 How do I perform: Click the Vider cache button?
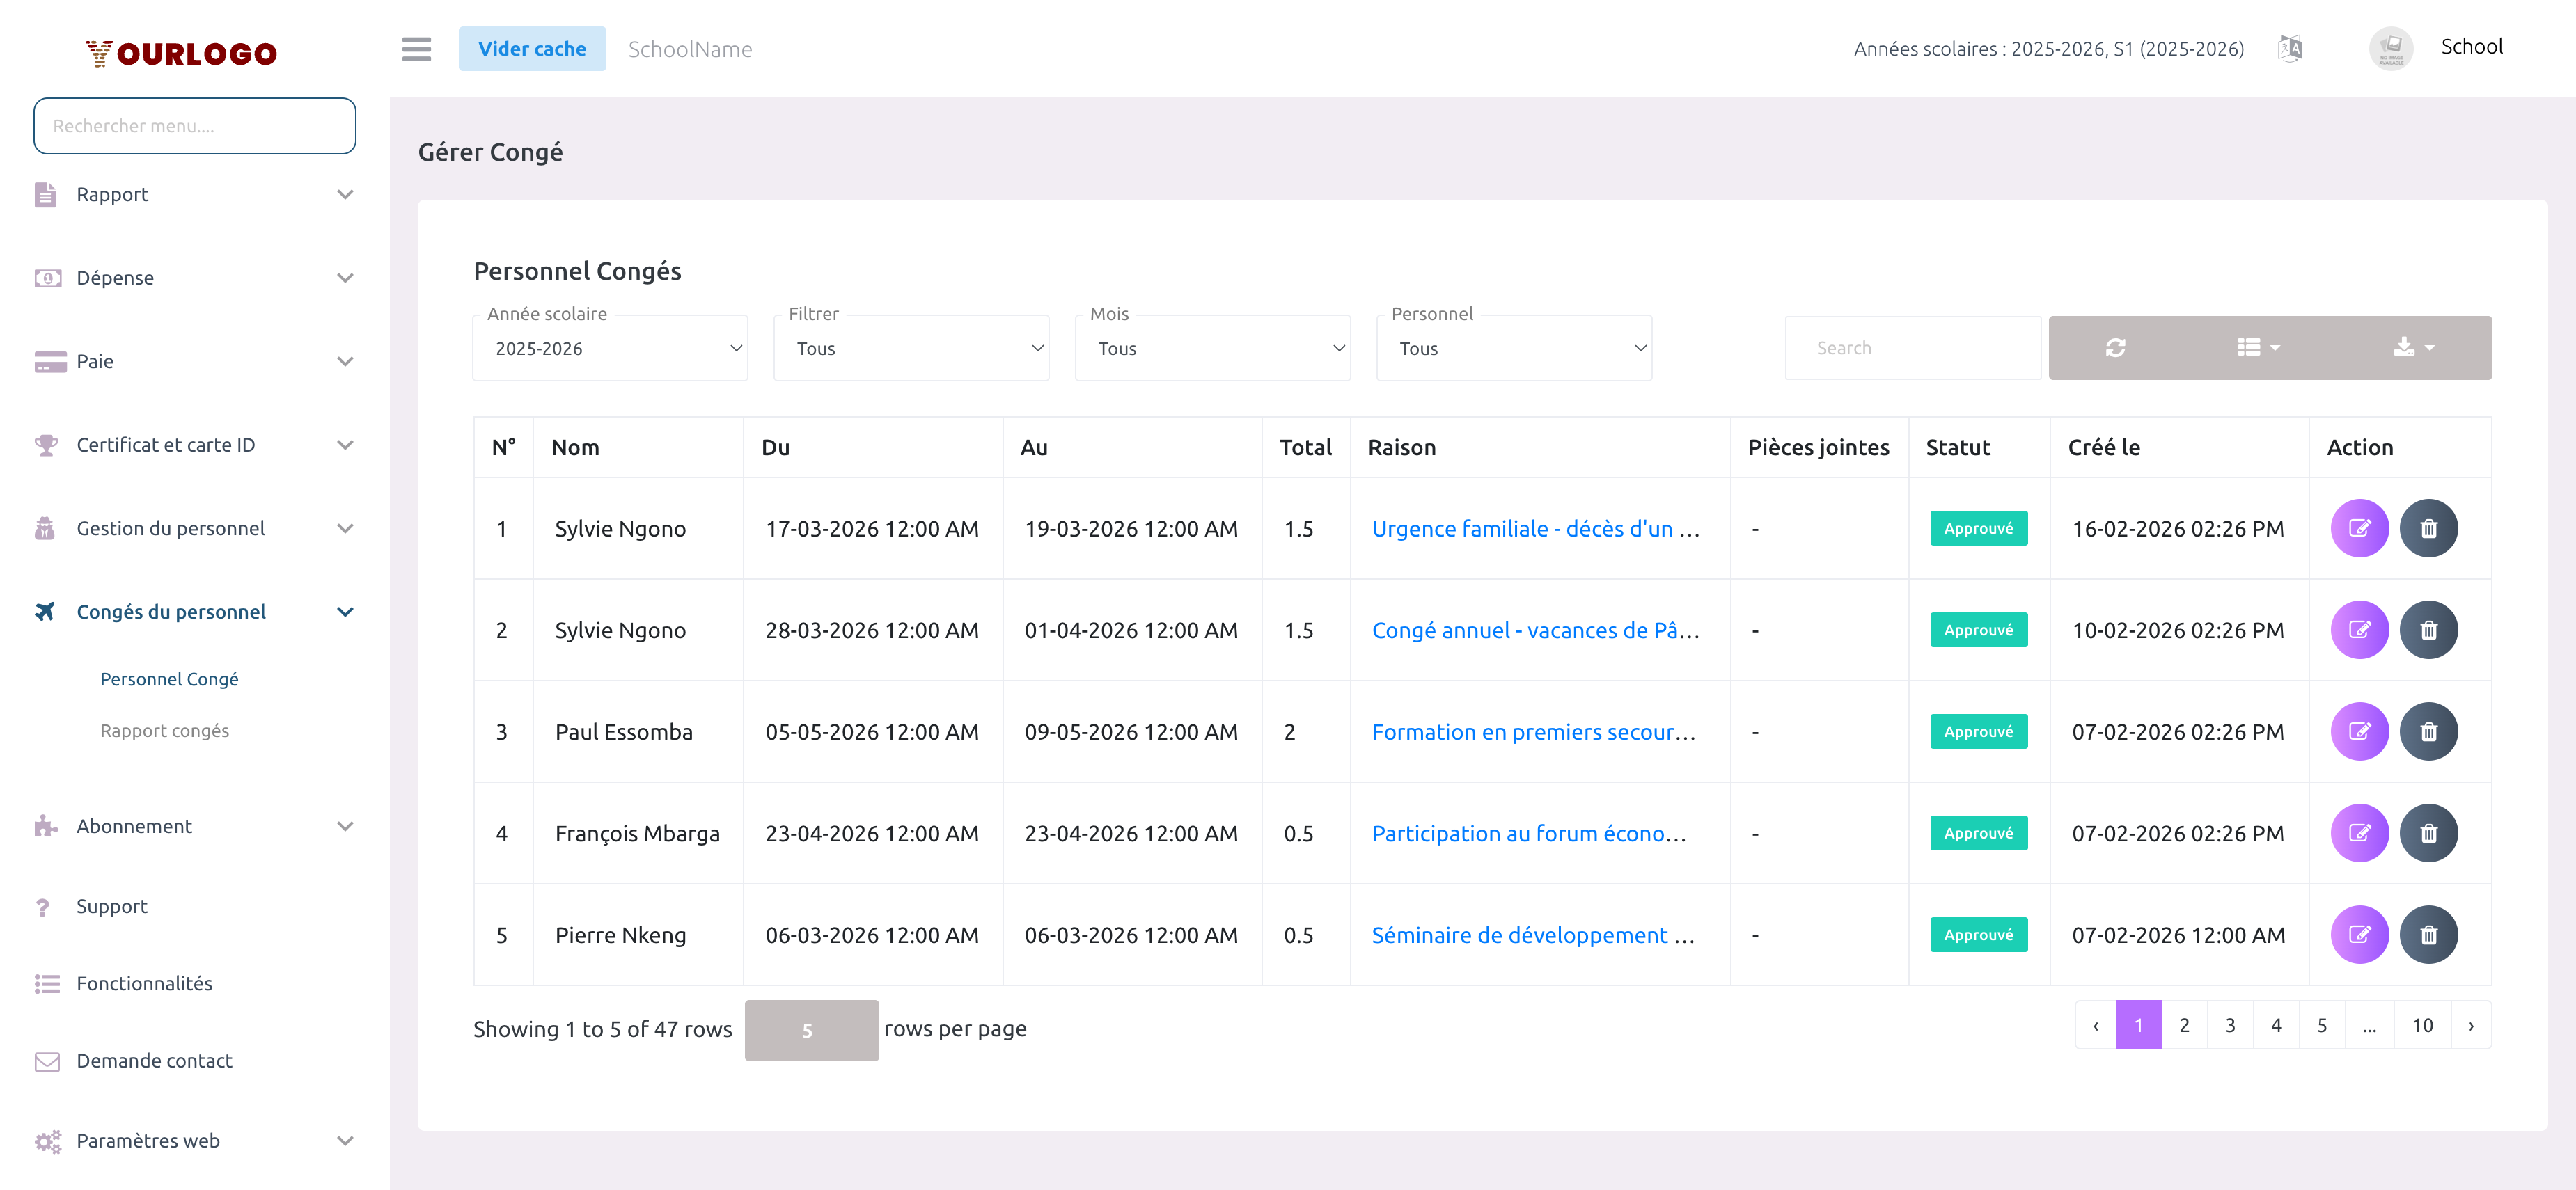pos(532,49)
